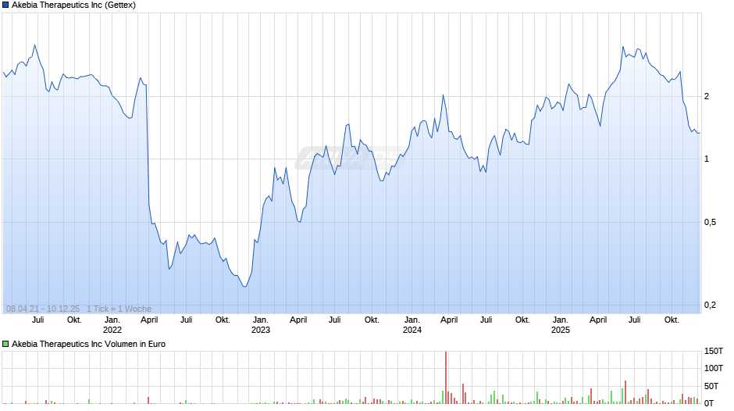This screenshot has height=411, width=734.
Task: Click the volume axis label '100T'
Action: tap(714, 368)
